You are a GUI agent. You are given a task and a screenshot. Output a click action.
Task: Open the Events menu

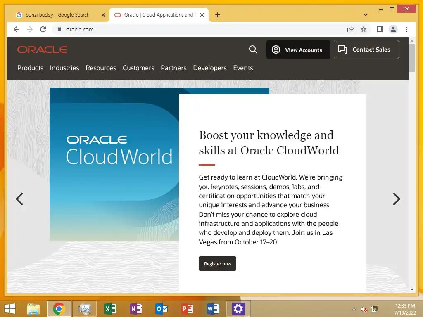[243, 68]
